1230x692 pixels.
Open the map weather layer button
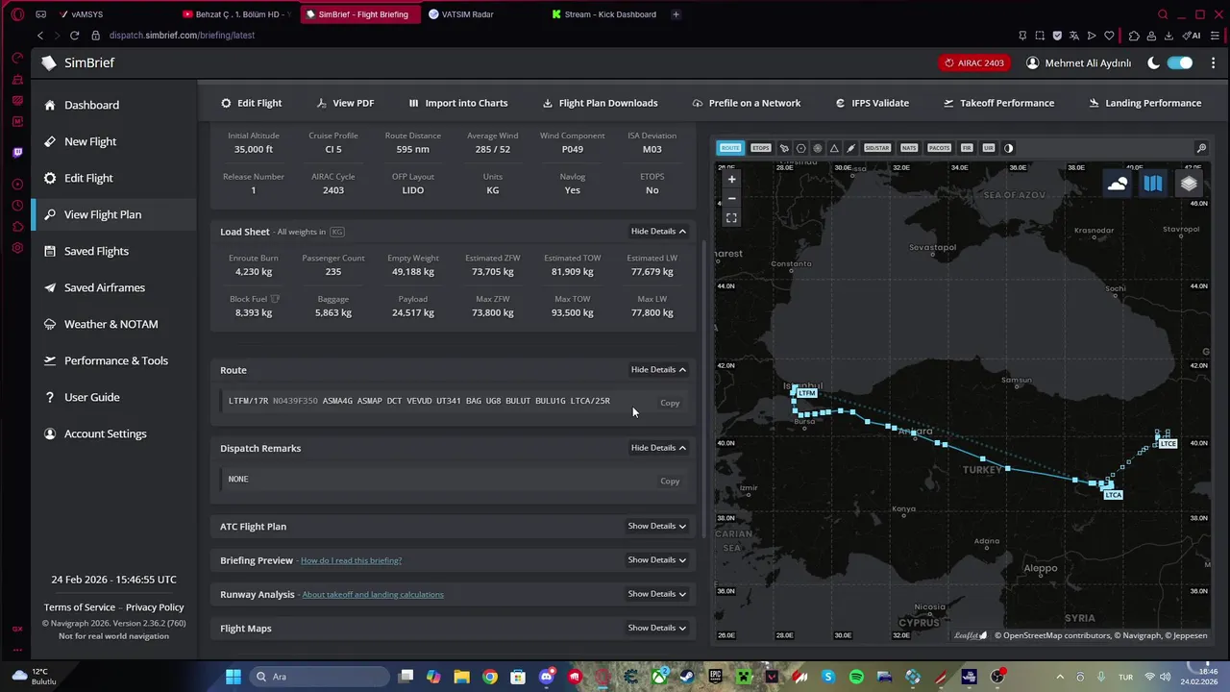[x=1117, y=184]
